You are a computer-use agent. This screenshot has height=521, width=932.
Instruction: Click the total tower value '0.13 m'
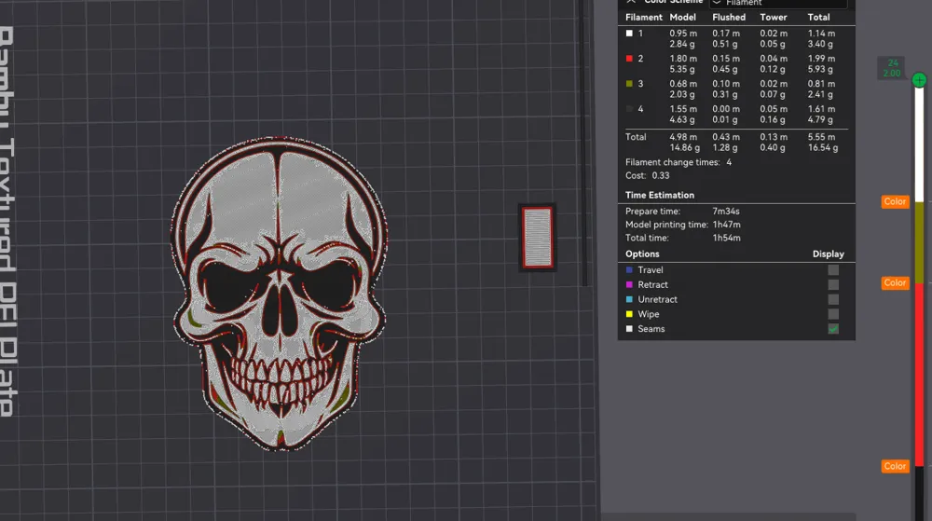[x=774, y=137]
